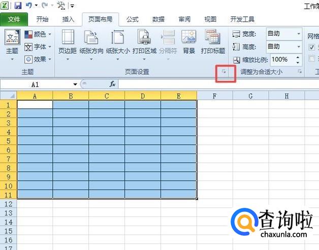Open the 主题 (Themes) gallery
The image size is (319, 250).
coord(12,45)
